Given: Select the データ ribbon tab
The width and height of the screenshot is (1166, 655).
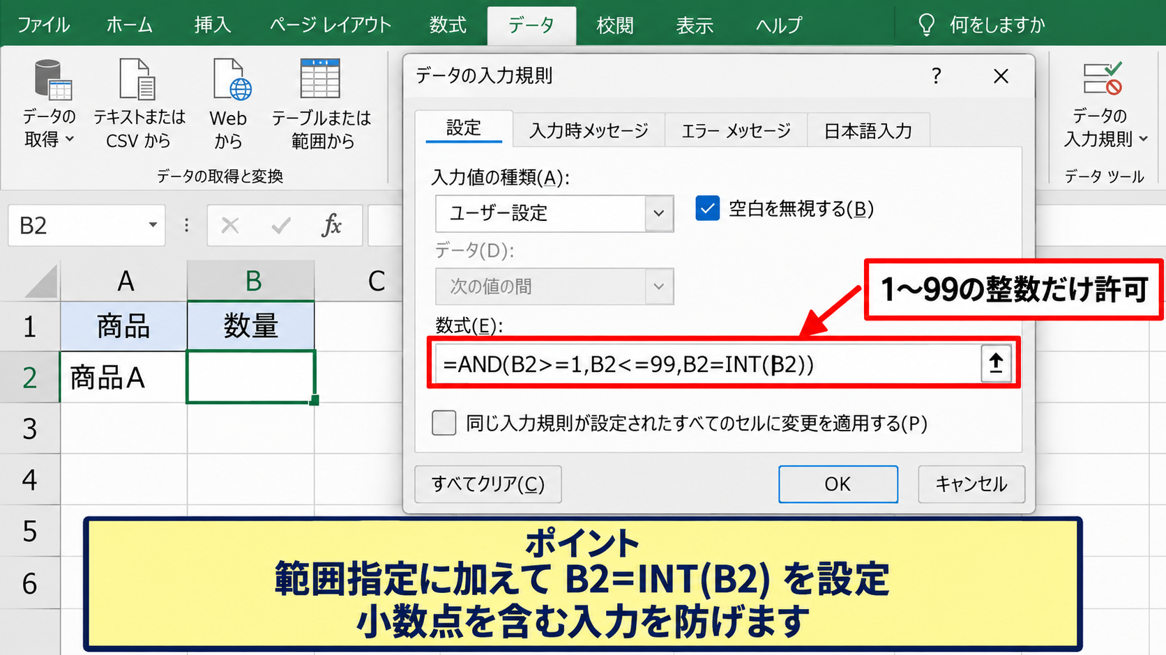Looking at the screenshot, I should 531,26.
